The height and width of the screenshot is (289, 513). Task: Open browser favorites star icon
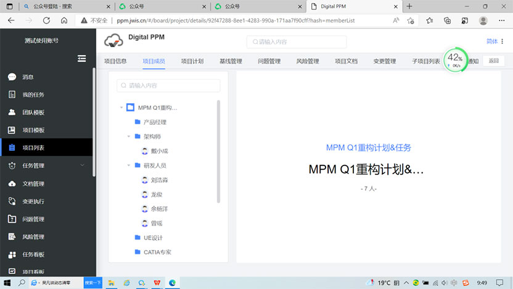coord(430,20)
